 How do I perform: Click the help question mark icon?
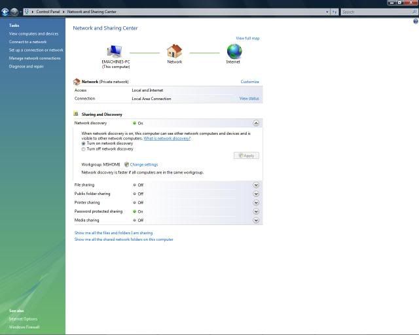click(x=415, y=22)
